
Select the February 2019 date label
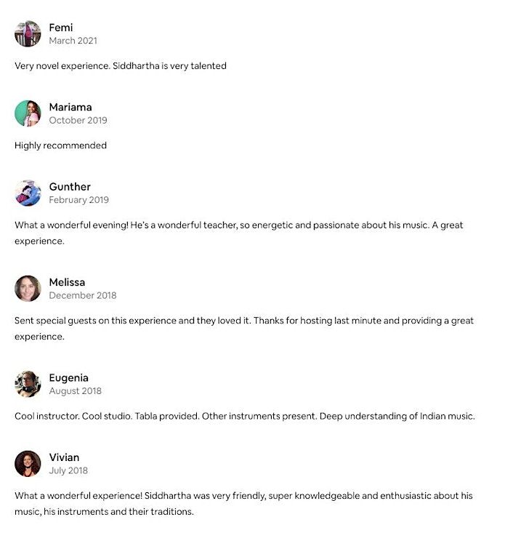coord(78,200)
